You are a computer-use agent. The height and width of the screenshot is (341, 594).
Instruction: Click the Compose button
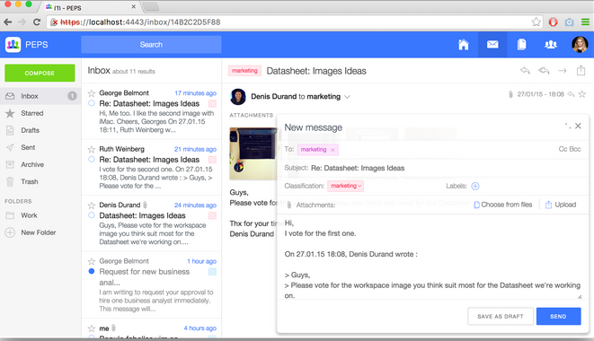click(x=40, y=73)
